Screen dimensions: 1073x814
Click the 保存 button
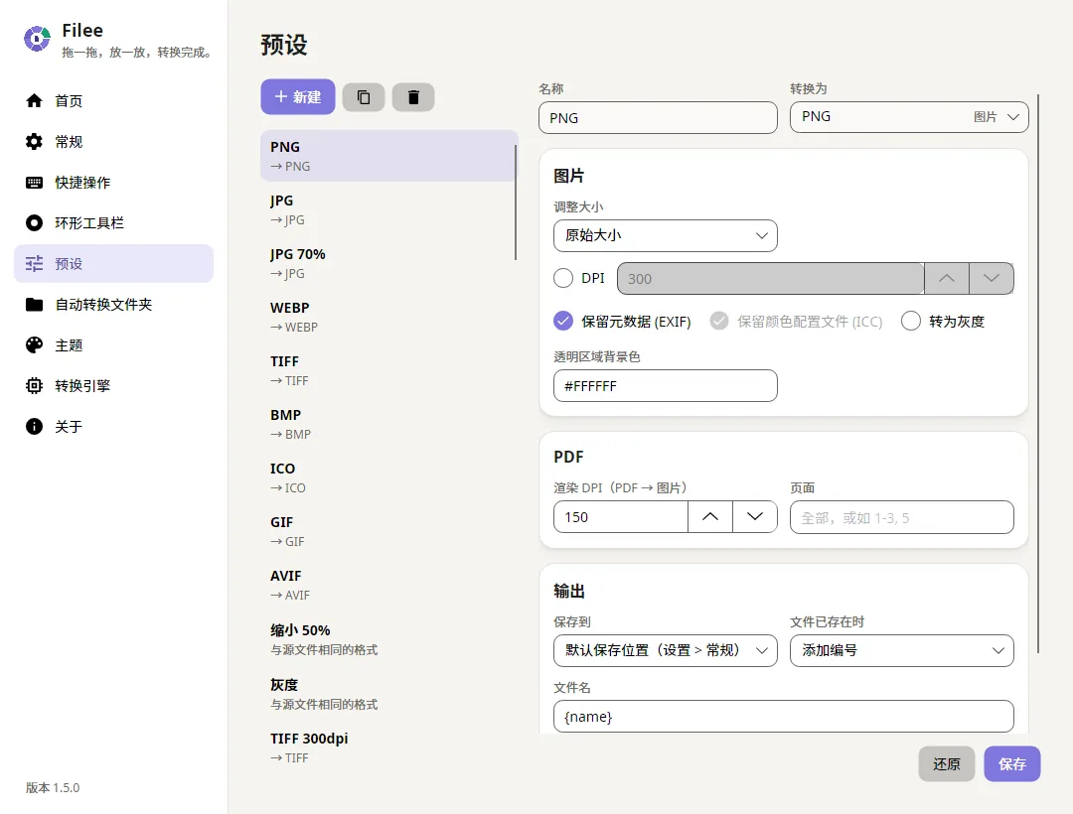tap(1012, 764)
